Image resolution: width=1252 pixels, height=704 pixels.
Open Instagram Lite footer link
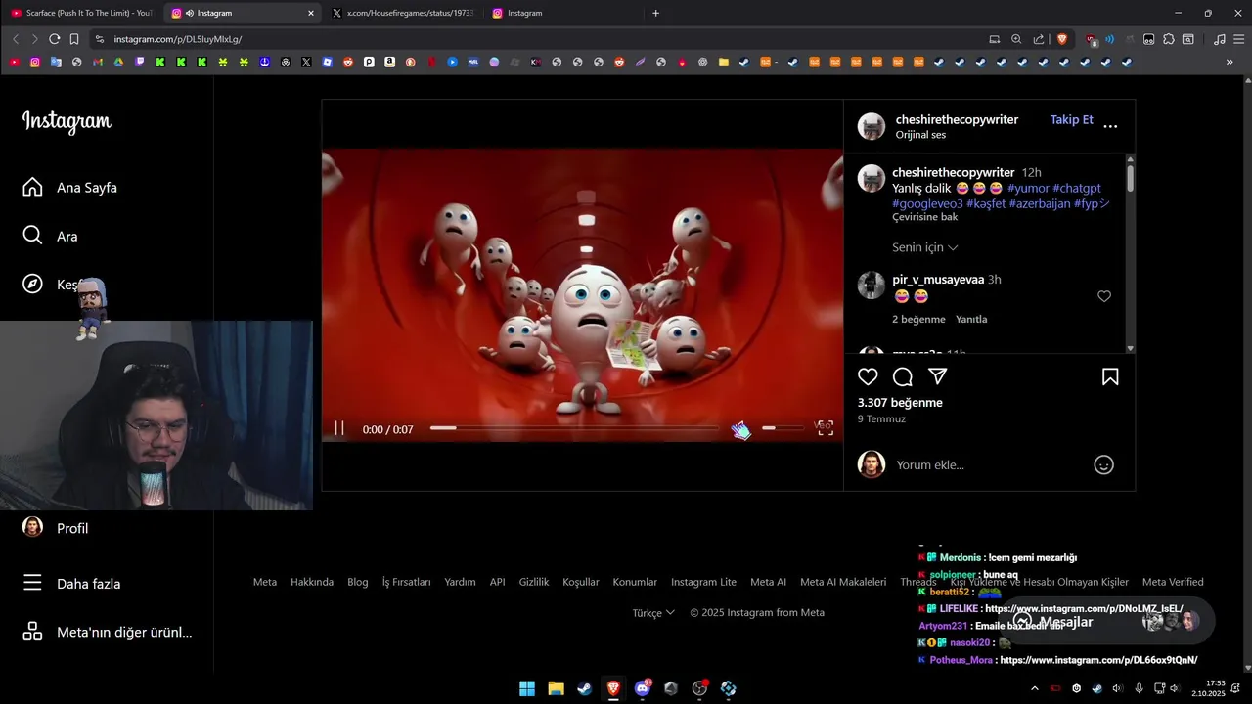[x=703, y=582]
